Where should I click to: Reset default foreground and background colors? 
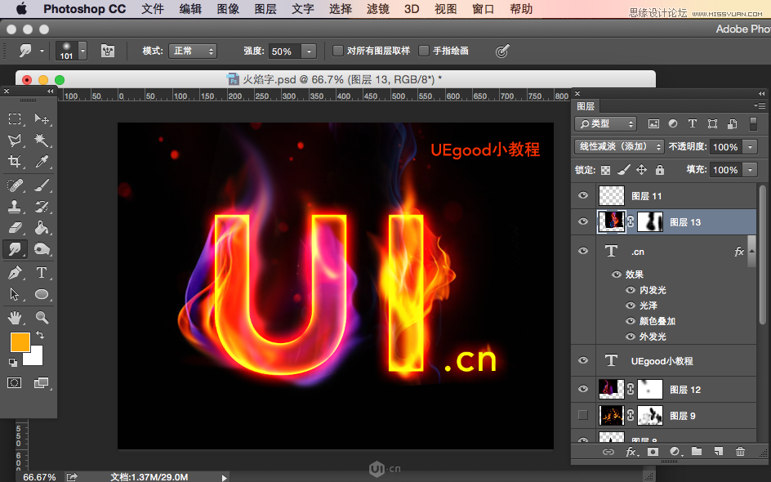point(13,363)
